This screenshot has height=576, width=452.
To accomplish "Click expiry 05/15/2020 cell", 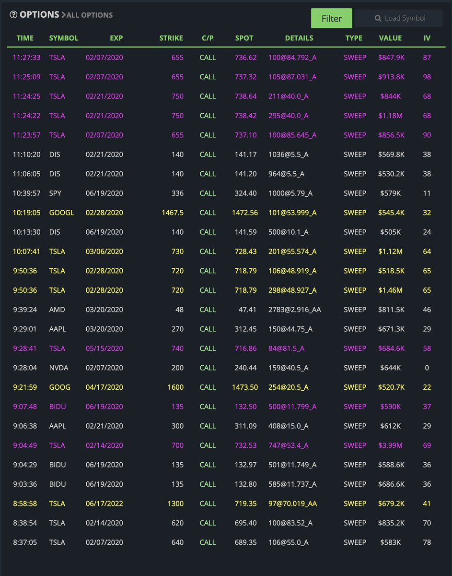I will click(x=104, y=348).
